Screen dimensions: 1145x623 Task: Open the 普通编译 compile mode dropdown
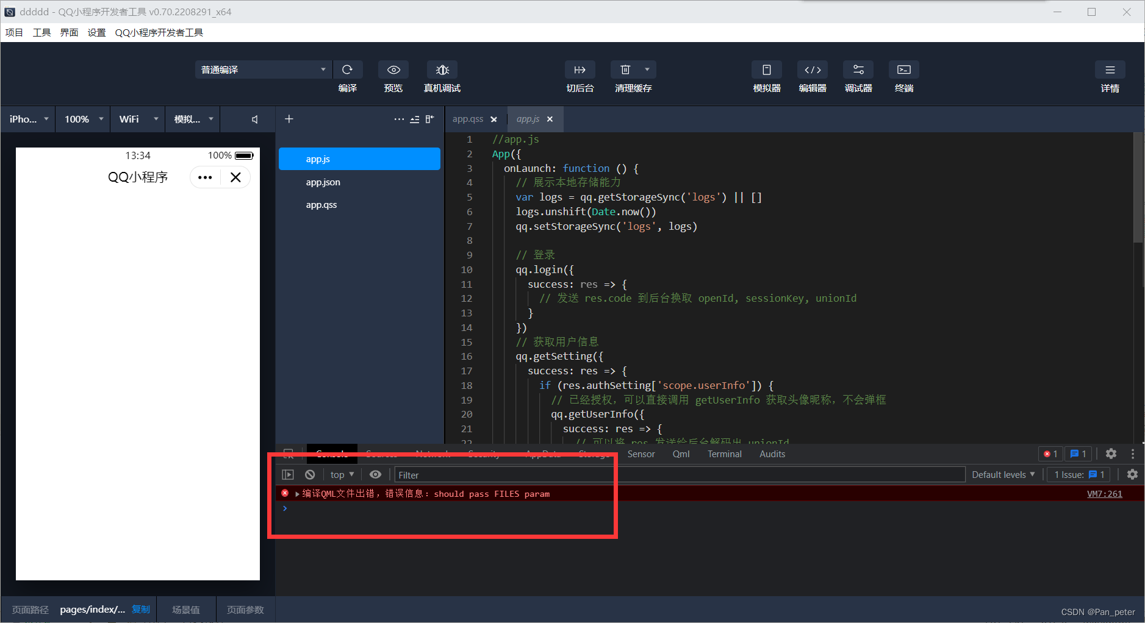tap(264, 69)
